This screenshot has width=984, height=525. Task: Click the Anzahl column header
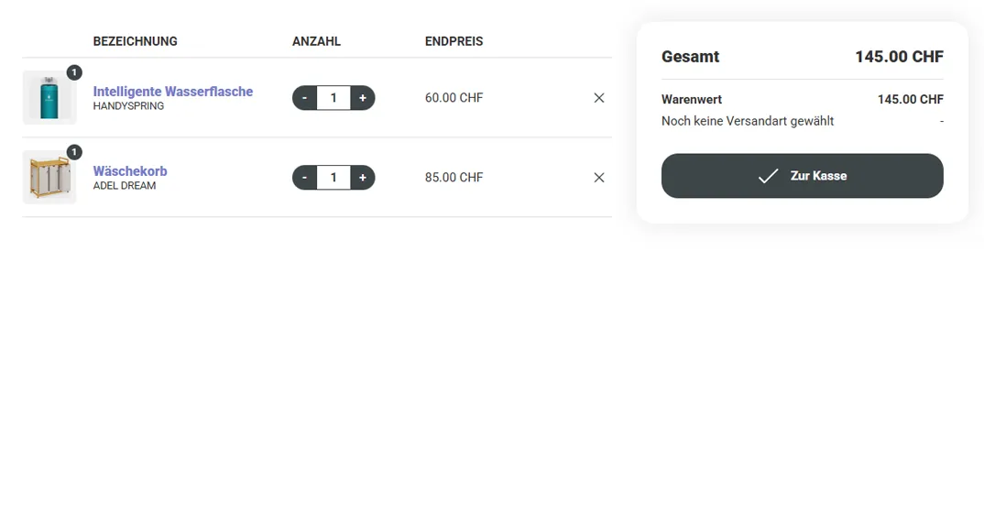(x=316, y=41)
